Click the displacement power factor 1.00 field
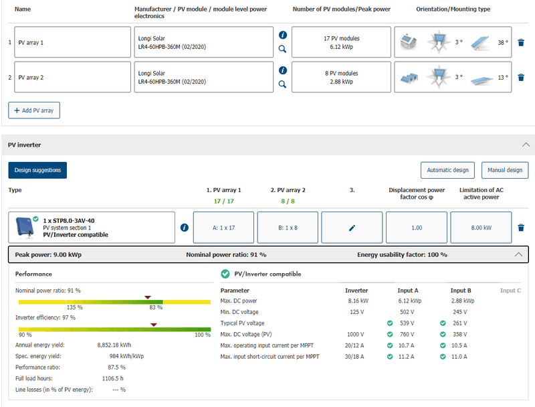Screen dimensions: 535x407 417,228
